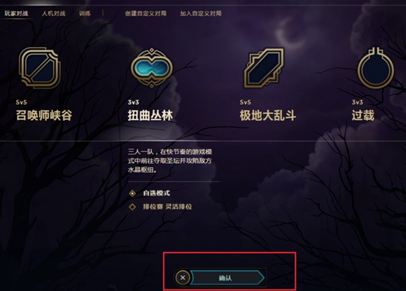The width and height of the screenshot is (406, 291).
Task: Tick the diamond beside 自选模式
Action: click(x=132, y=193)
